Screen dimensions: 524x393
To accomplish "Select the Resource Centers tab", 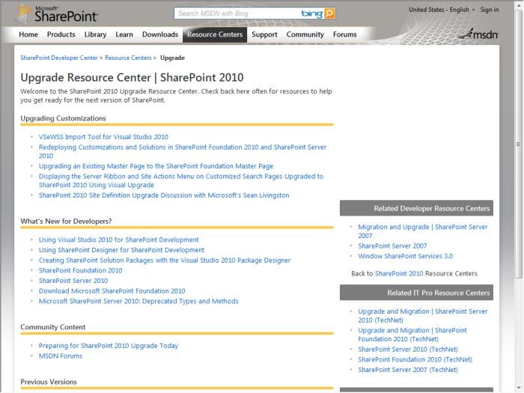I will coord(215,34).
